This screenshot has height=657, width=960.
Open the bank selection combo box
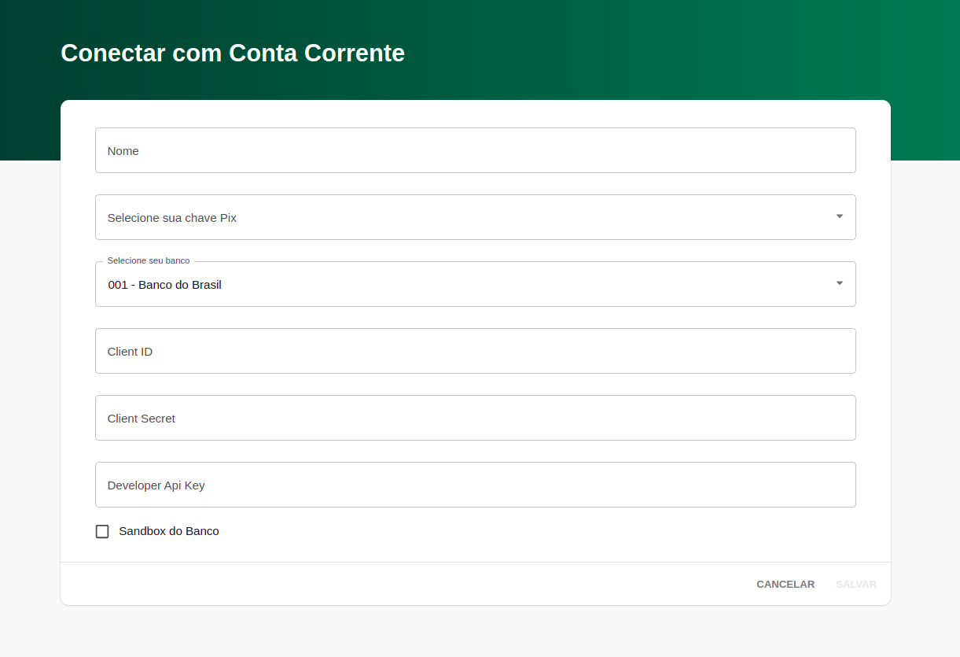[x=475, y=284]
